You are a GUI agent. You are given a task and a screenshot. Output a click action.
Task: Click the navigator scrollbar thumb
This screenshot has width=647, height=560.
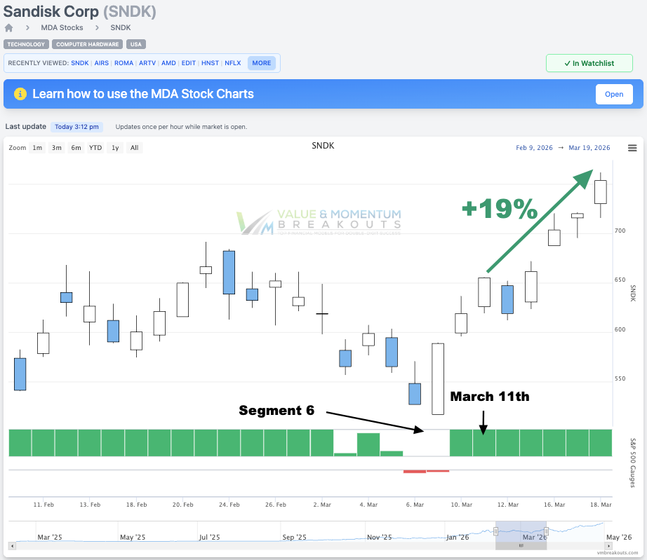coord(521,546)
